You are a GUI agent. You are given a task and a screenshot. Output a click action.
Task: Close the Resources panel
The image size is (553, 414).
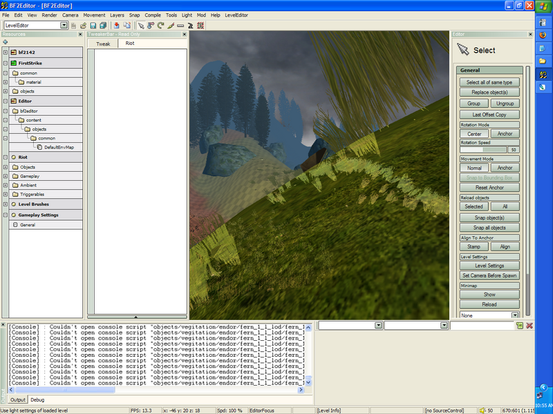(80, 34)
